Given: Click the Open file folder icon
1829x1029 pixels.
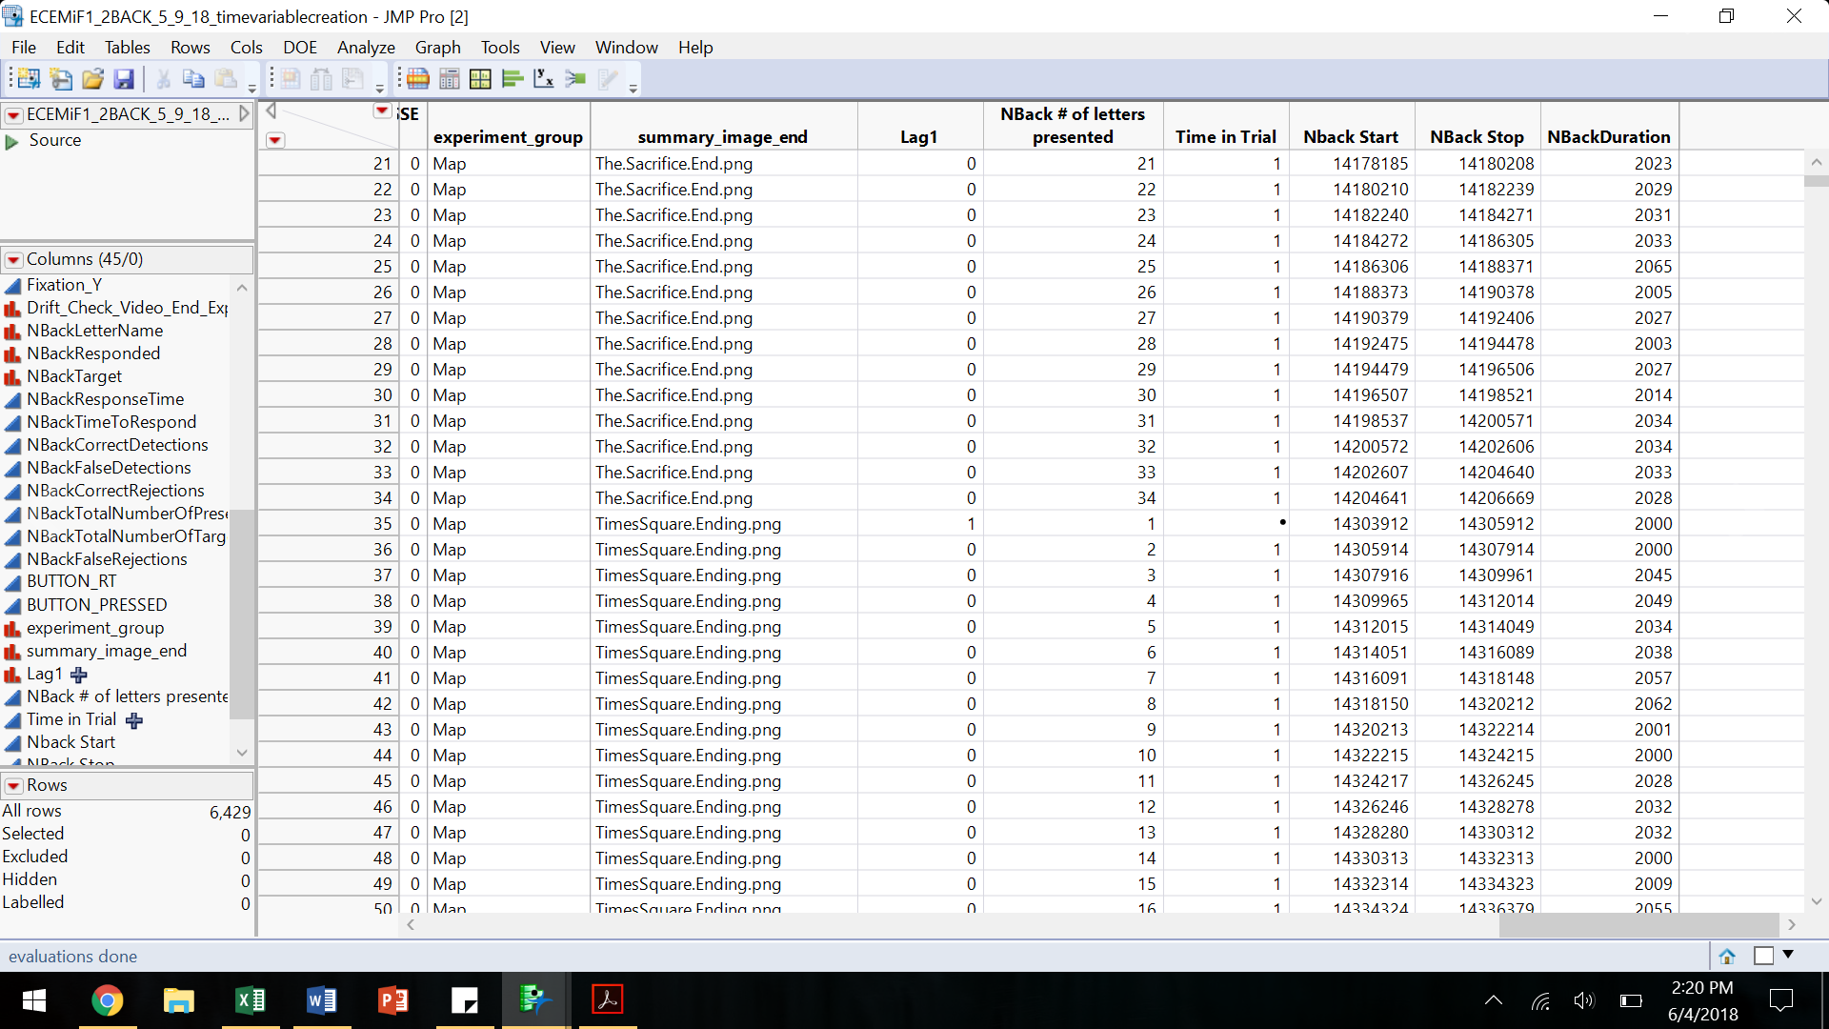Looking at the screenshot, I should (x=92, y=79).
